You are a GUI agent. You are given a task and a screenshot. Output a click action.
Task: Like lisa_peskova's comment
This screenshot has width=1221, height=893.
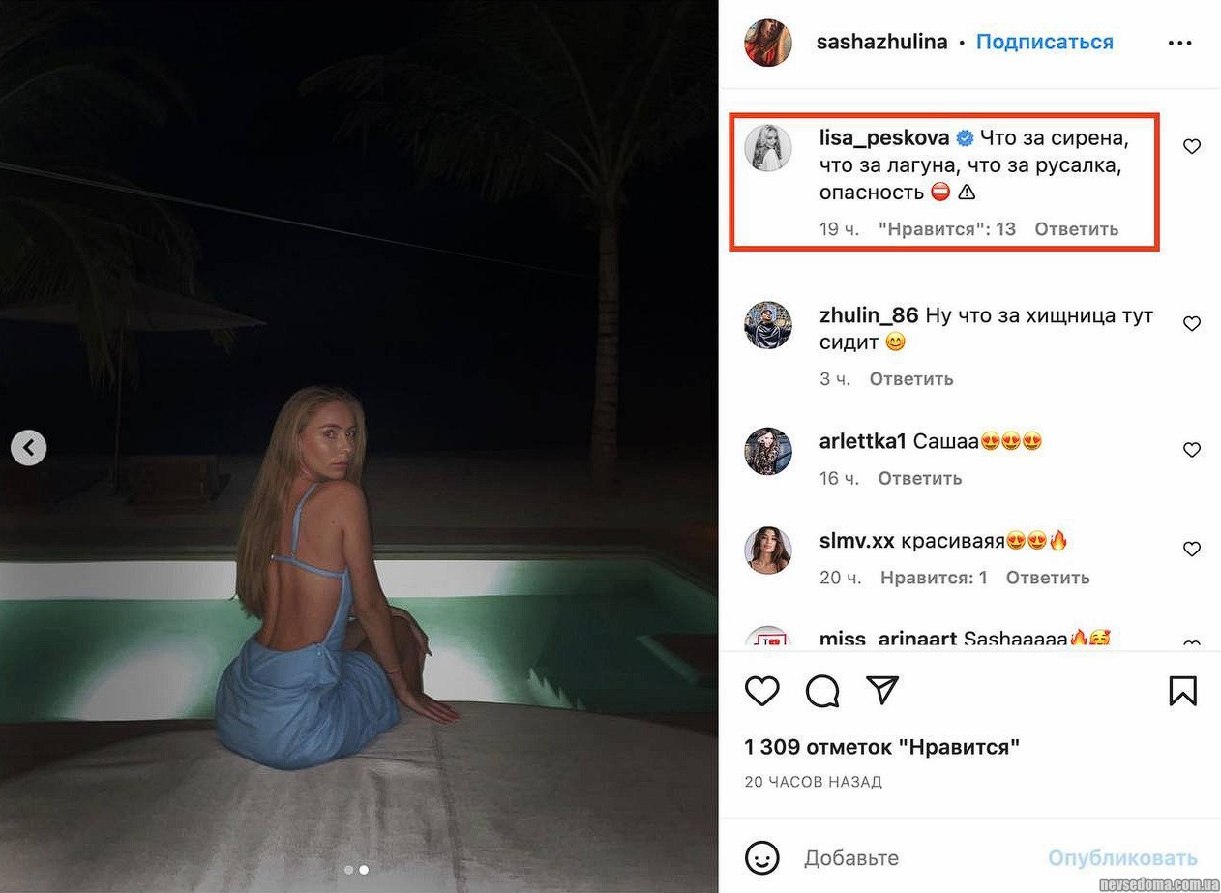1192,146
